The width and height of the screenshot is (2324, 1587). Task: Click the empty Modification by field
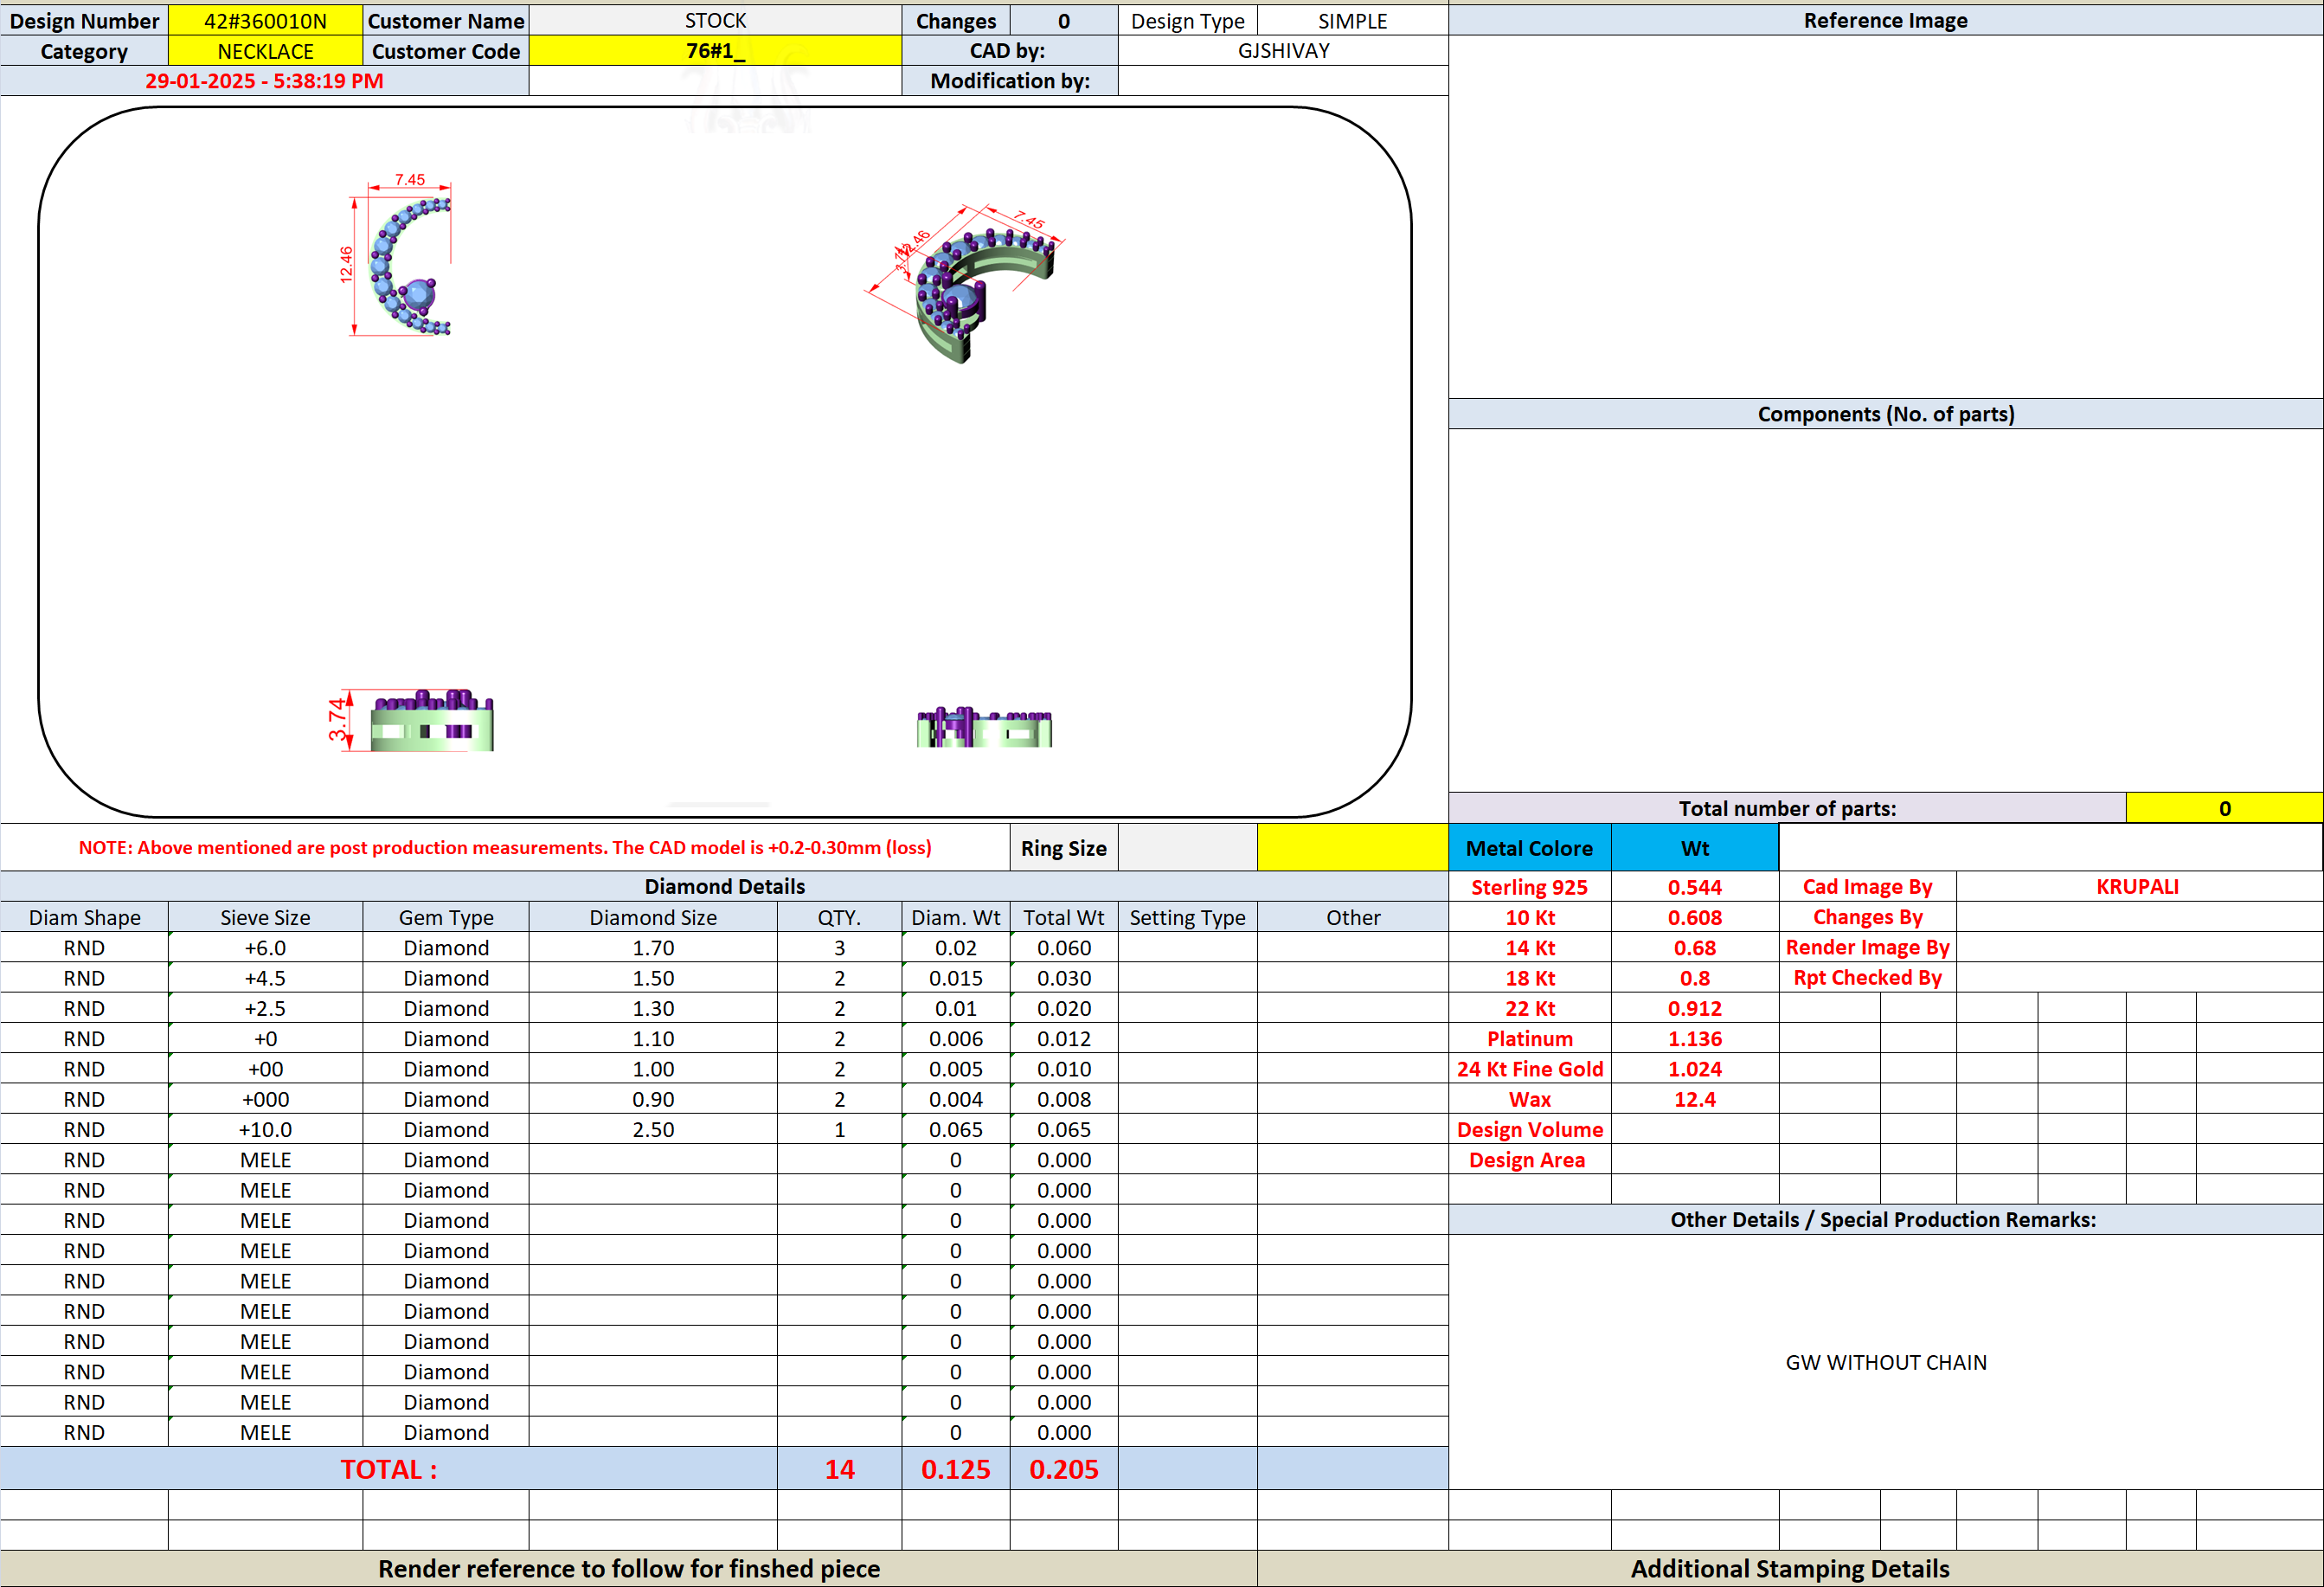pyautogui.click(x=1283, y=81)
